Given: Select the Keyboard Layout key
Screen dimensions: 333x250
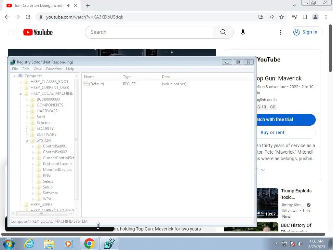Looking at the screenshot, I should tap(57, 164).
